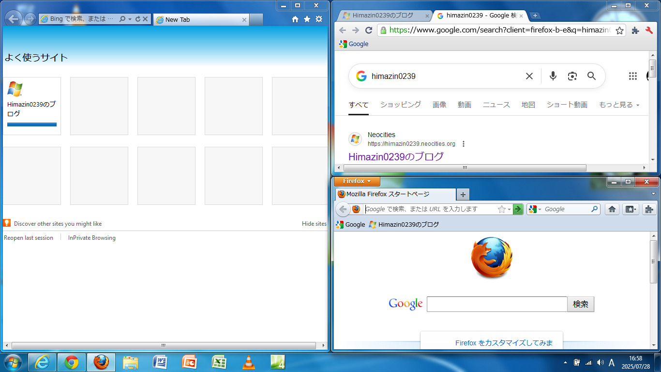The height and width of the screenshot is (372, 661).
Task: Click Google Lens image search icon
Action: pyautogui.click(x=572, y=76)
